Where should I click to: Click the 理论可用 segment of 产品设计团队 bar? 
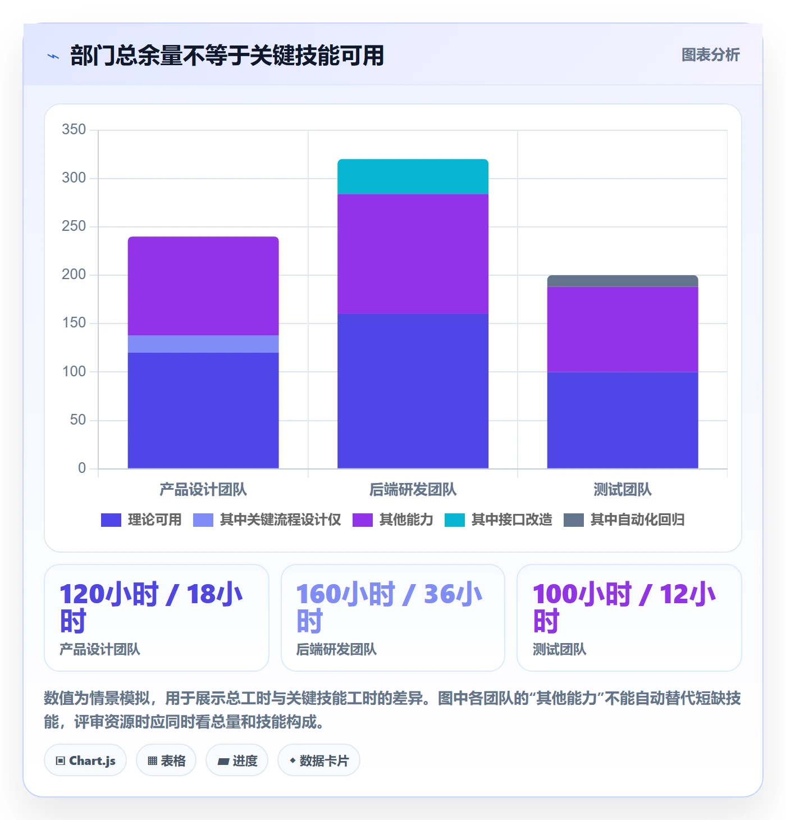click(203, 411)
